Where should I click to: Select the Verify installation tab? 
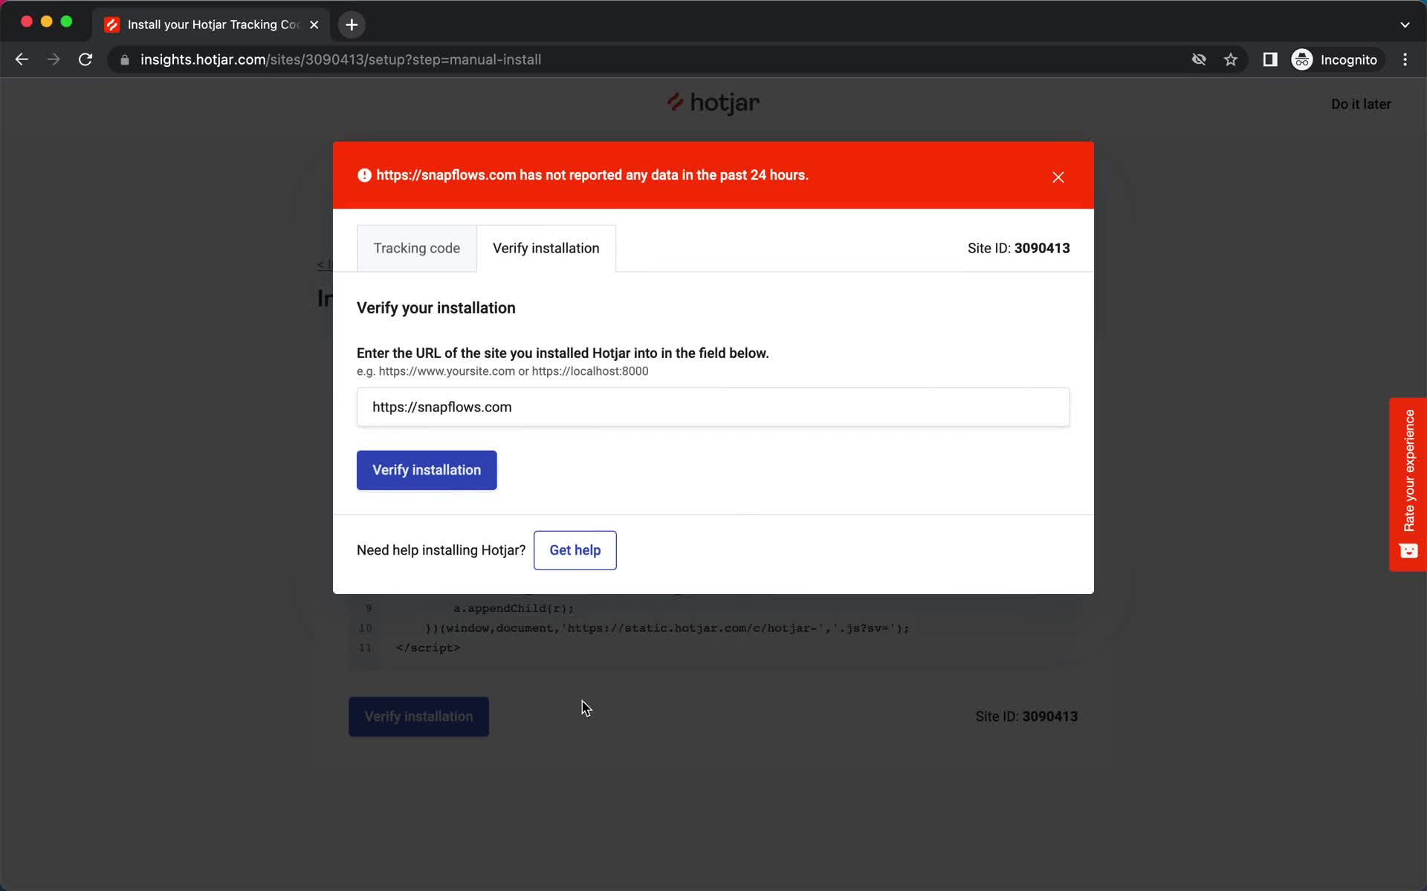(x=546, y=247)
